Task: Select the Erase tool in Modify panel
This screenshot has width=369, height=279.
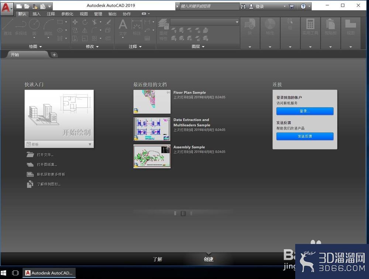Action: point(108,22)
